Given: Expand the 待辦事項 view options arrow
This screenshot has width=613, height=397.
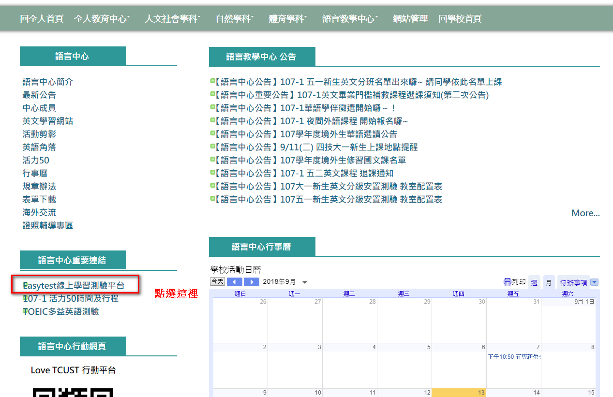Looking at the screenshot, I should (595, 282).
